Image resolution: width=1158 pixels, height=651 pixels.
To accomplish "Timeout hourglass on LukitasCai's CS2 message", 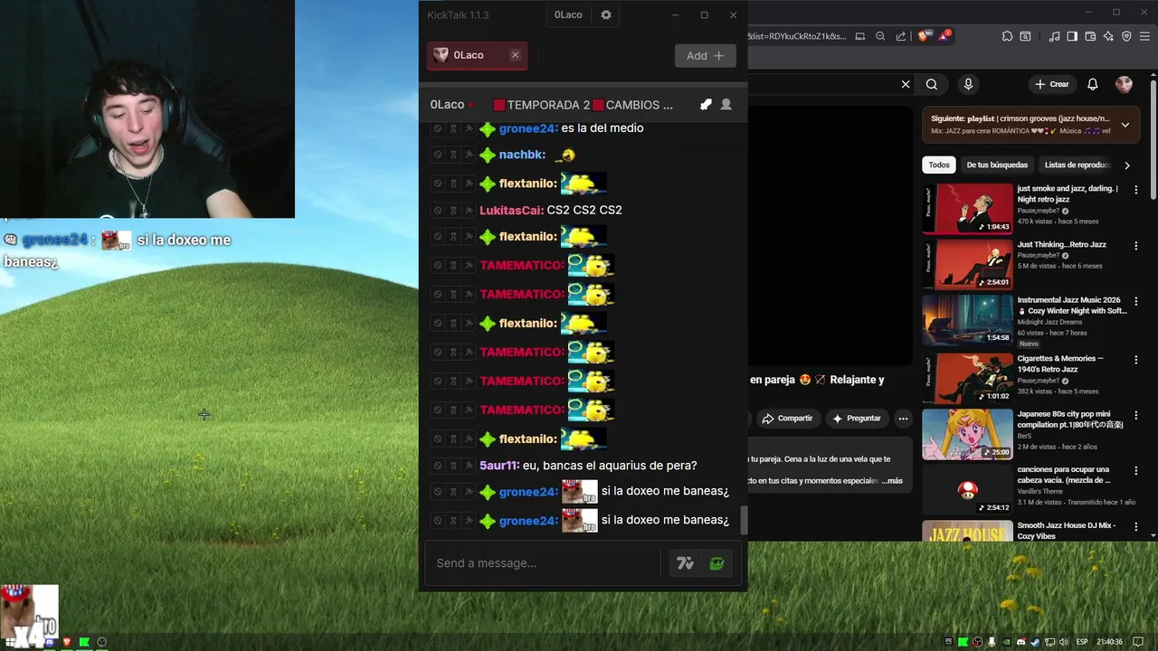I will pos(453,210).
